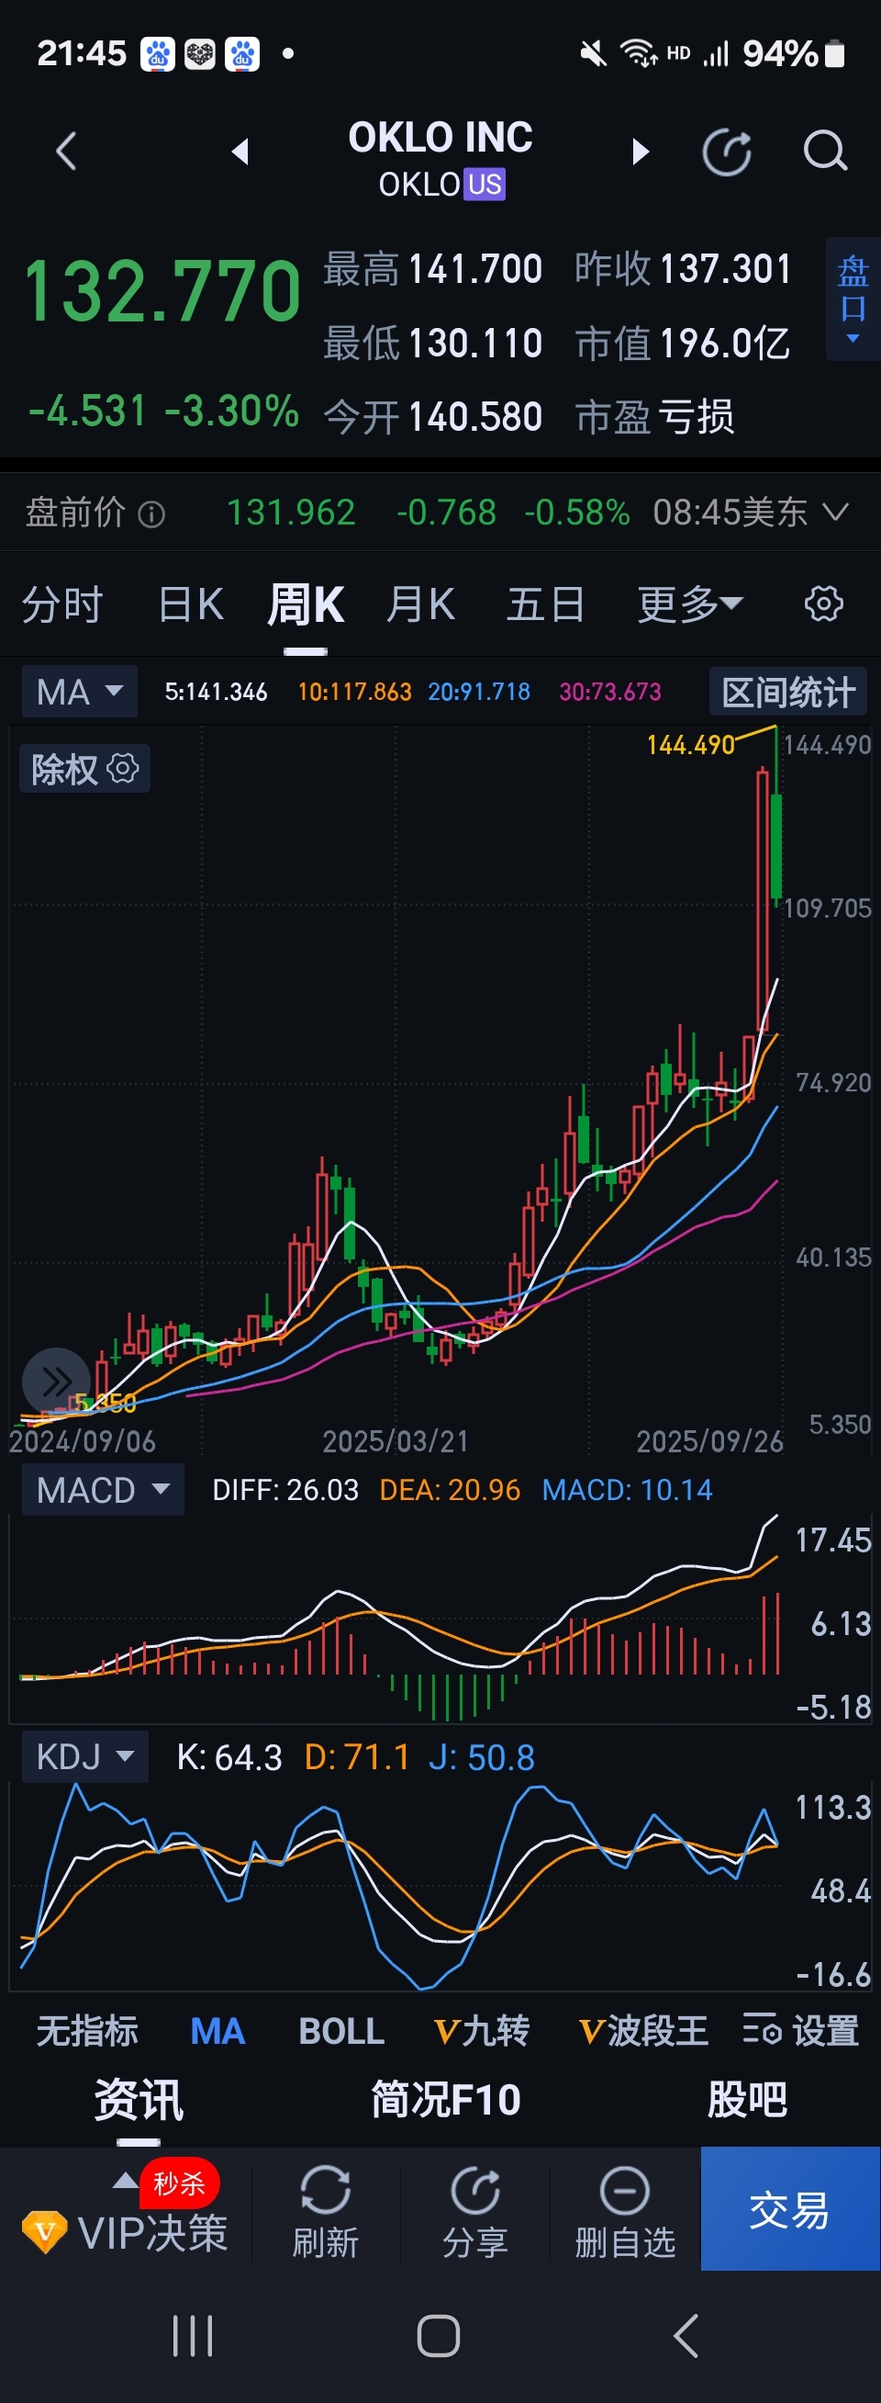Switch to the next stock with right triangle
The width and height of the screenshot is (881, 2403).
[x=640, y=152]
